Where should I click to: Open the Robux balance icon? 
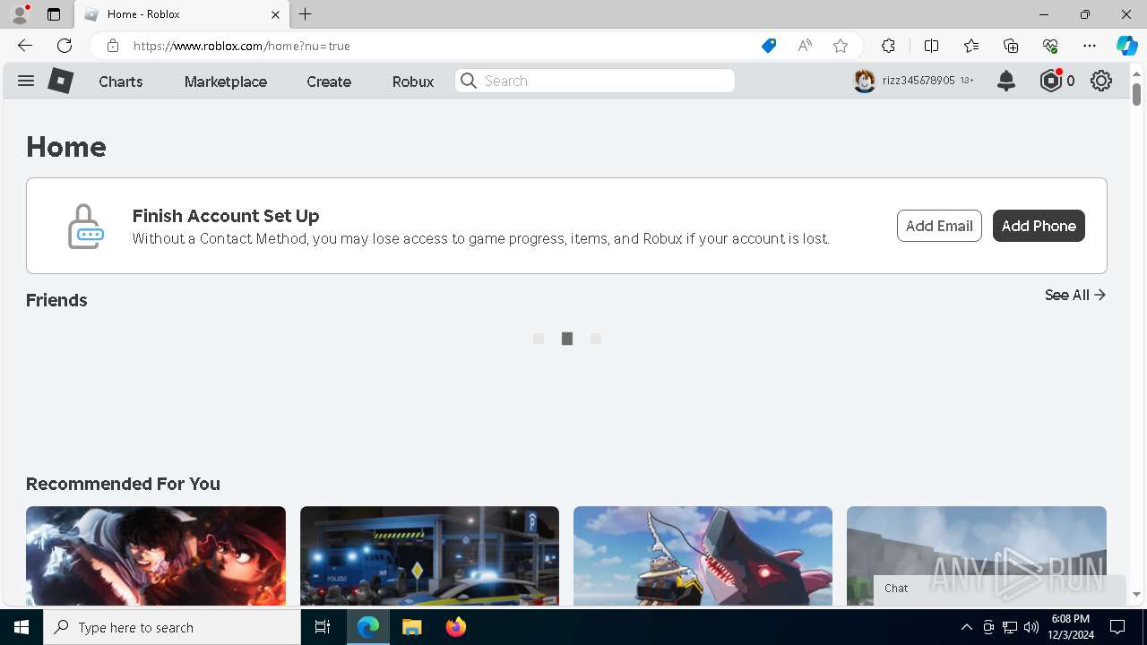click(1051, 81)
